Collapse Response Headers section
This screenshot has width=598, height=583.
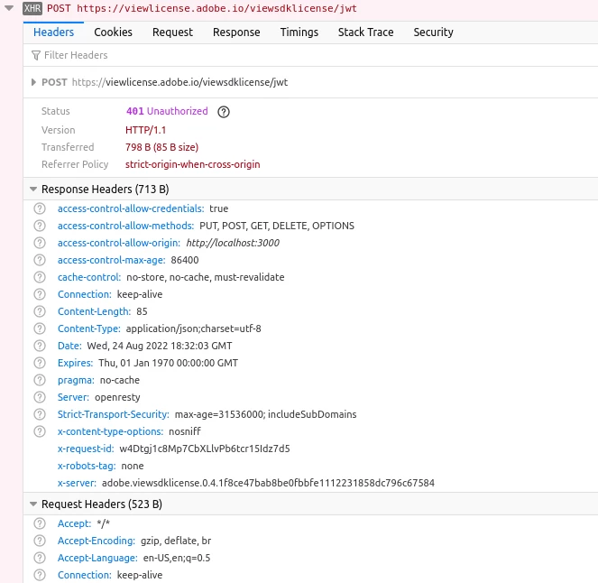pyautogui.click(x=33, y=190)
